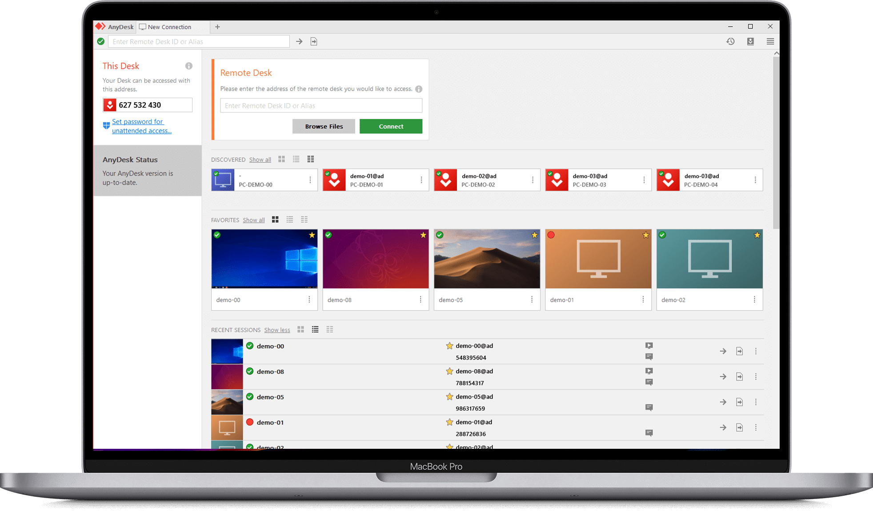
Task: Click Show less in Recent Sessions section
Action: 277,328
